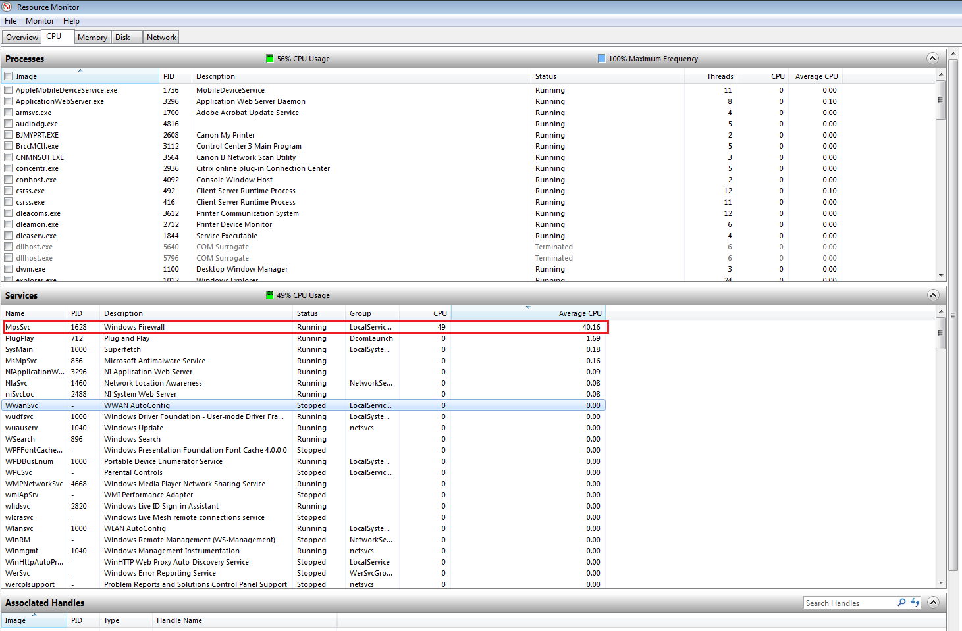Switch to the Memory tab

coord(92,38)
